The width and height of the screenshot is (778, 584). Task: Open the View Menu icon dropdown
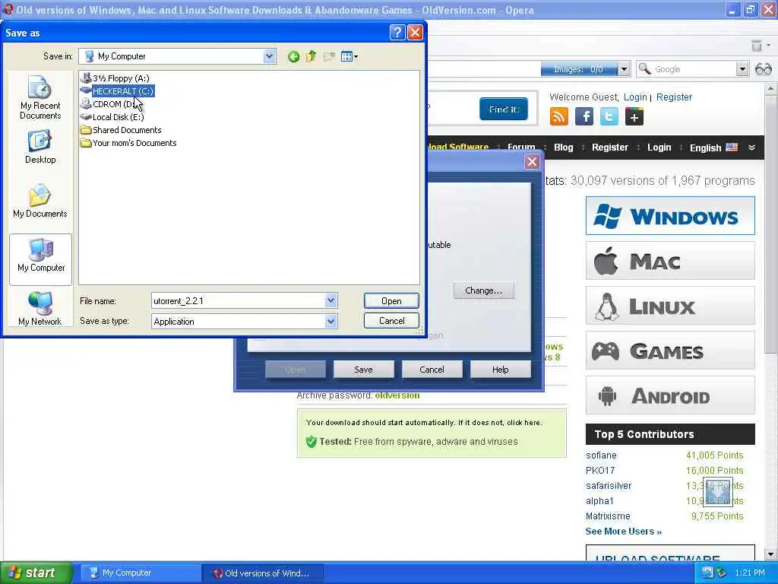[349, 56]
